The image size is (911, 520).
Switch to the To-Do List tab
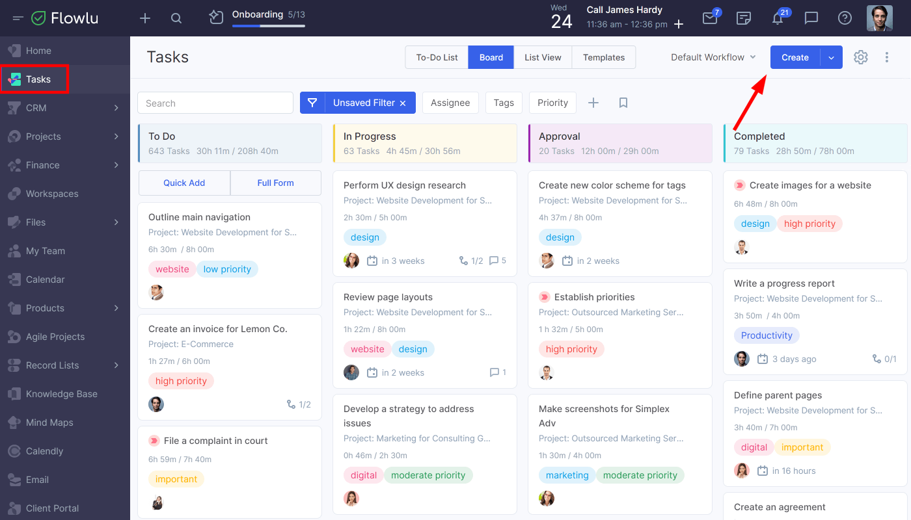click(x=437, y=57)
